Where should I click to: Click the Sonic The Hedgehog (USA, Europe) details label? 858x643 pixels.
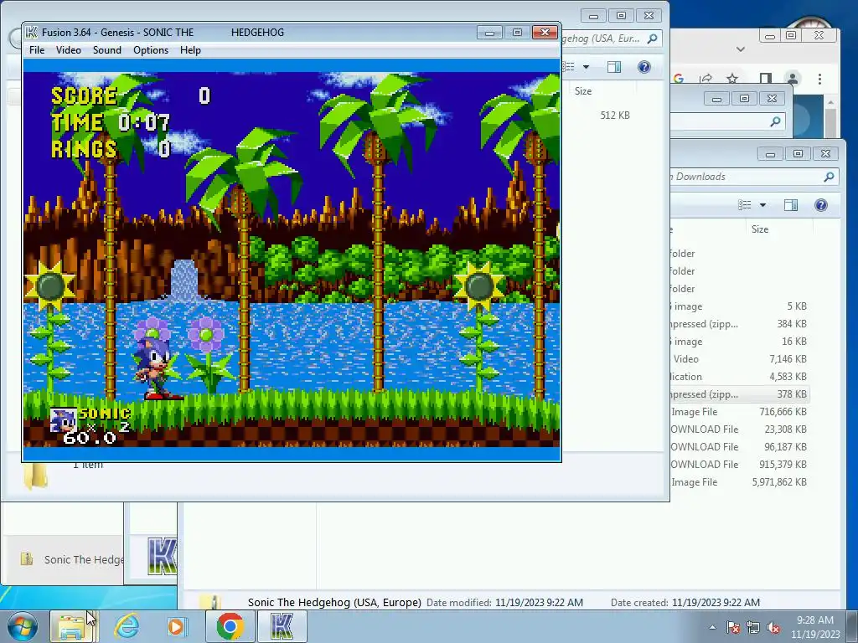[x=334, y=603]
